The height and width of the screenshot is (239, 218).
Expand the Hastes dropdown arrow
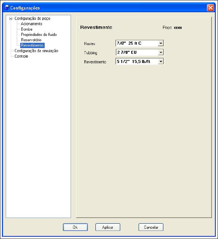[161, 43]
